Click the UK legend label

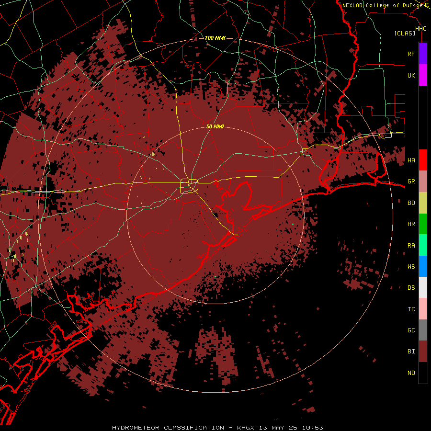pyautogui.click(x=411, y=75)
